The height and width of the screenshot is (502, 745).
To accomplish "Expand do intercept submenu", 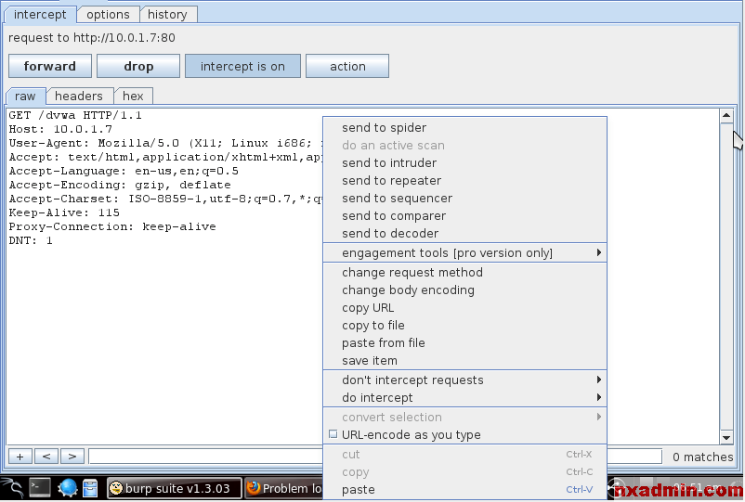I will point(464,398).
